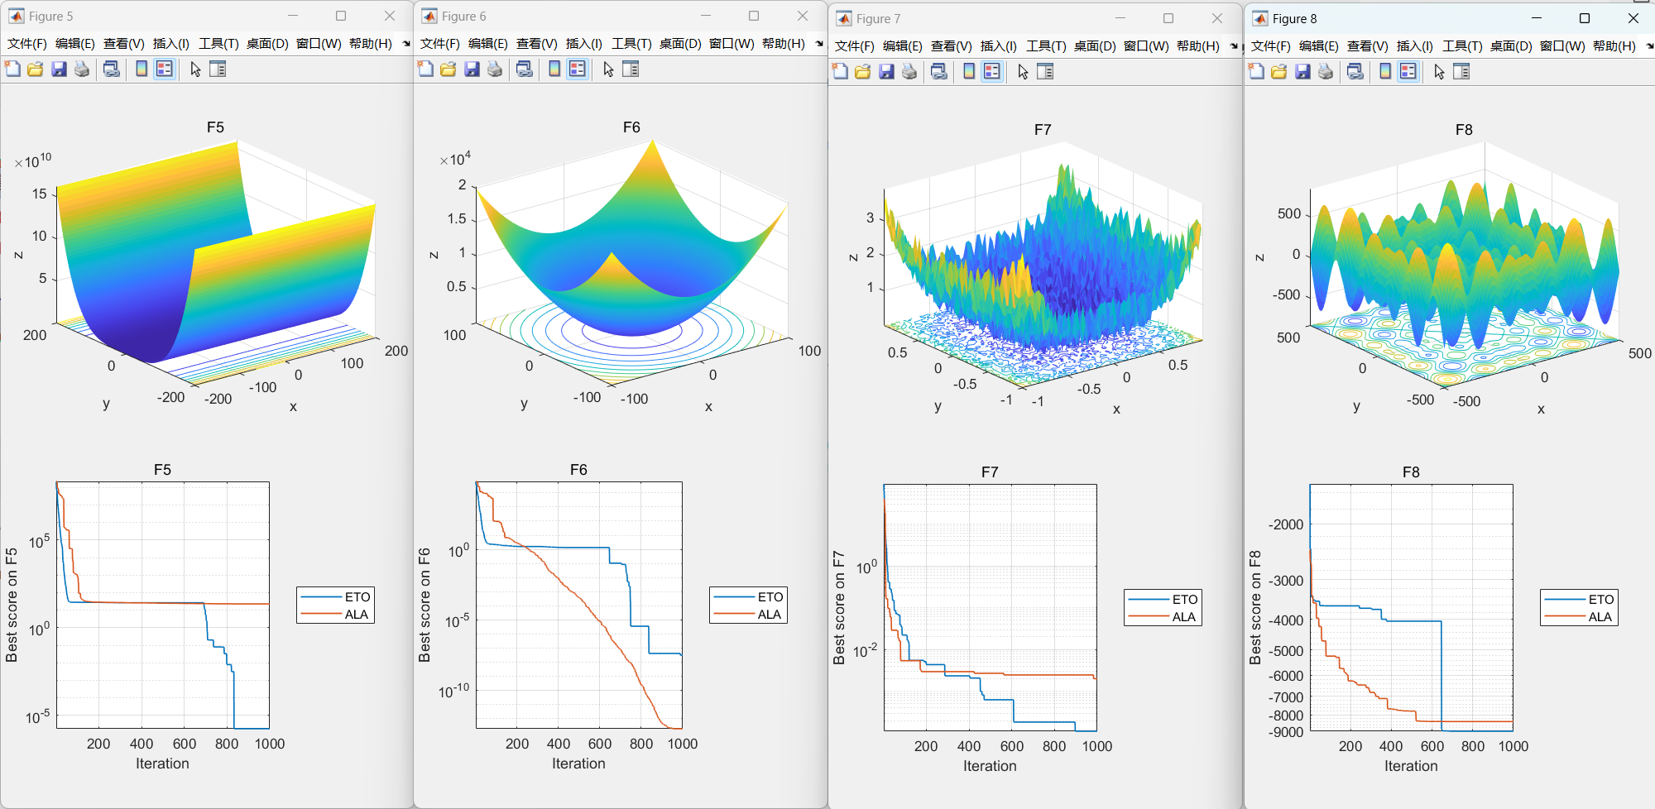The image size is (1655, 809).
Task: Enable Edit Plot arrow tool in Figure 5
Action: [x=195, y=69]
